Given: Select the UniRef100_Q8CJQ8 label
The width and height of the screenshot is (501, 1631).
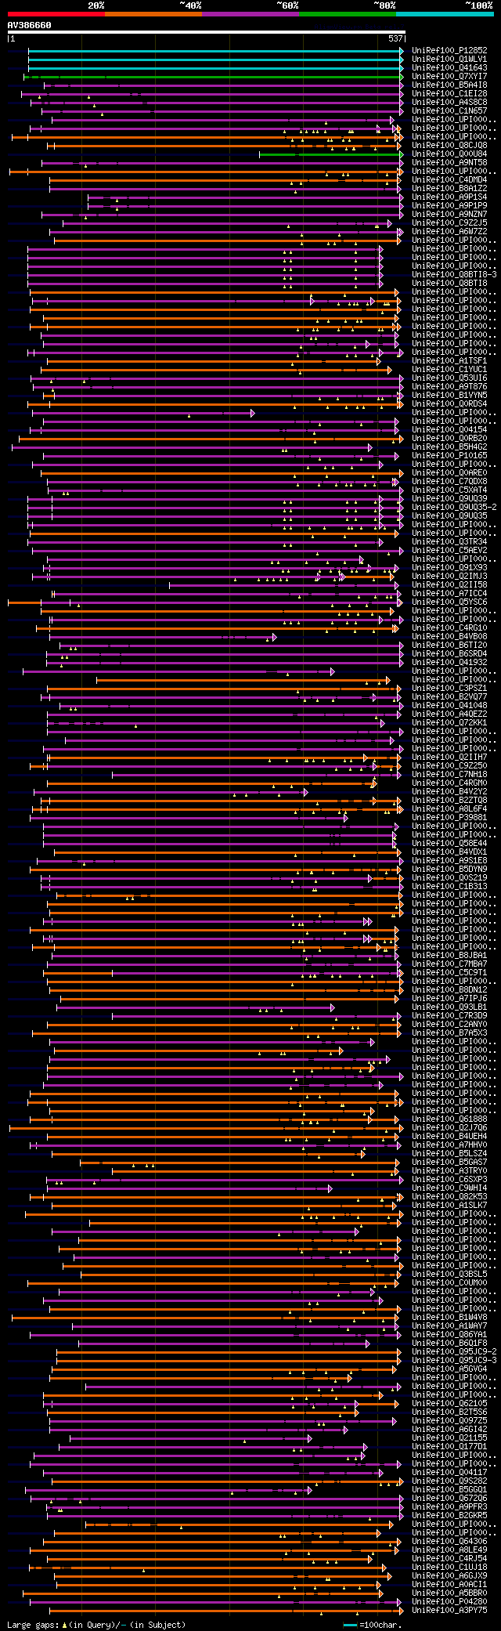Looking at the screenshot, I should click(x=449, y=145).
